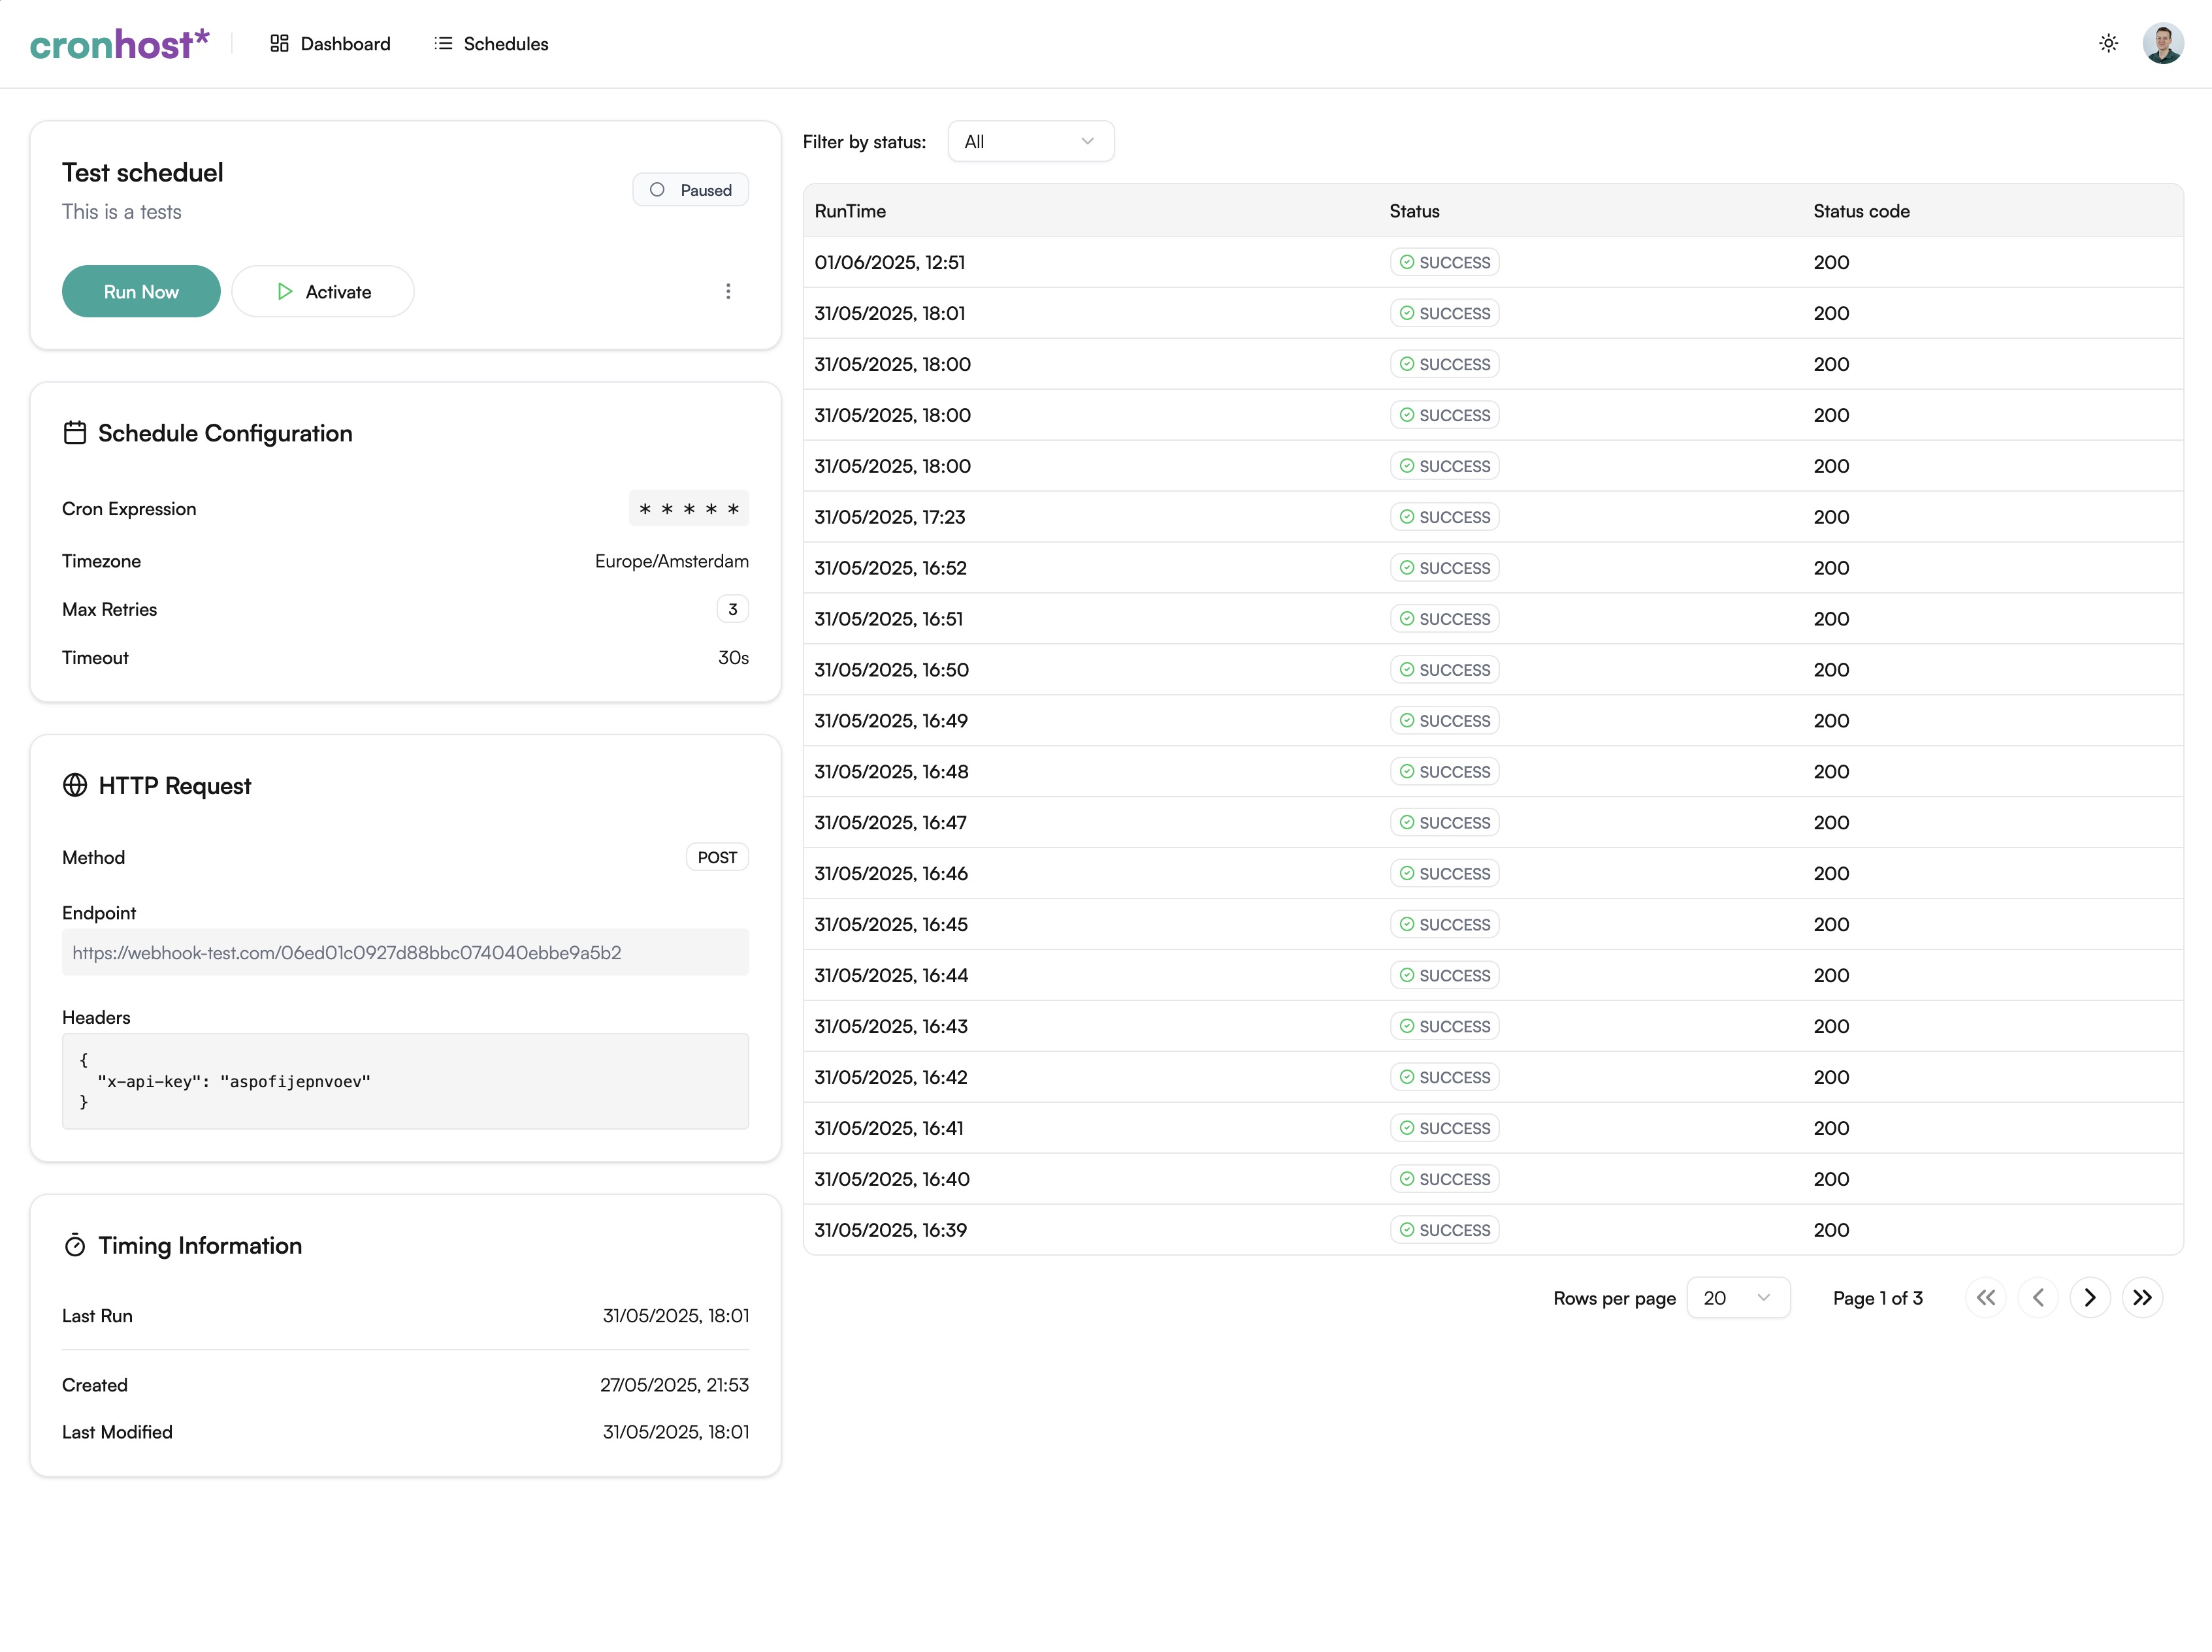Click the Timing Information stopwatch icon
Image resolution: width=2212 pixels, height=1652 pixels.
coord(75,1245)
